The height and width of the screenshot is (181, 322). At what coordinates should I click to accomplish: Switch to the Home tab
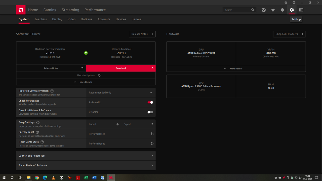pyautogui.click(x=33, y=10)
